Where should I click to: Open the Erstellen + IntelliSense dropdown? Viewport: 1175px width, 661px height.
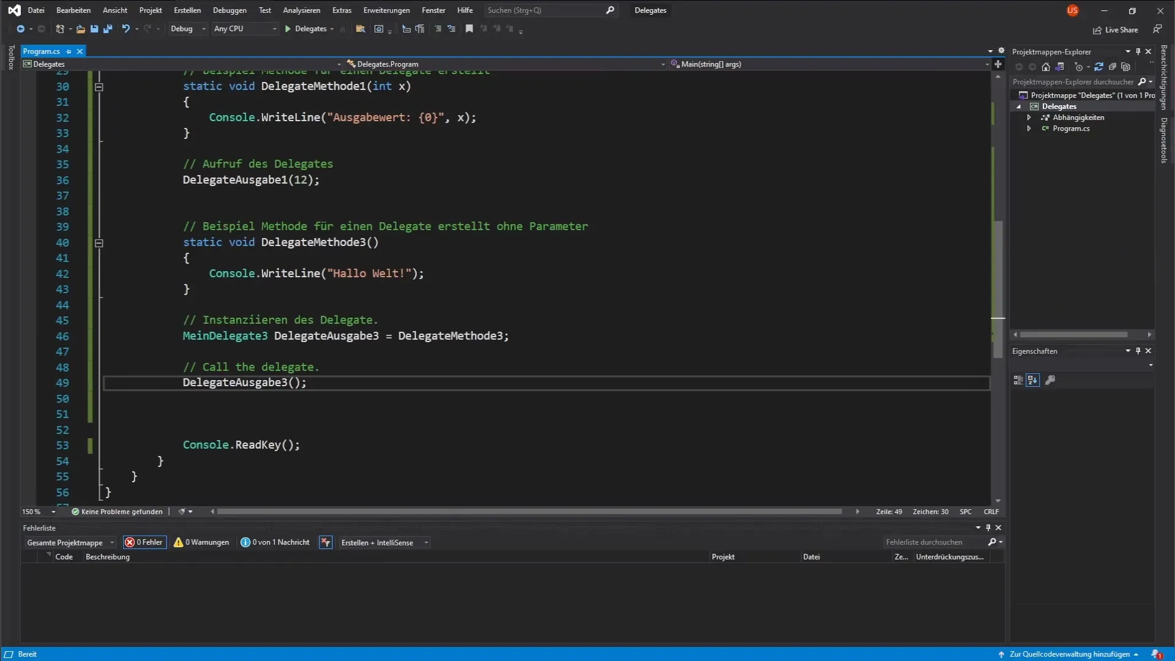[x=384, y=542]
